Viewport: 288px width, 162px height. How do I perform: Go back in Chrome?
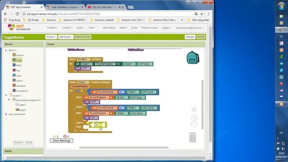5,14
